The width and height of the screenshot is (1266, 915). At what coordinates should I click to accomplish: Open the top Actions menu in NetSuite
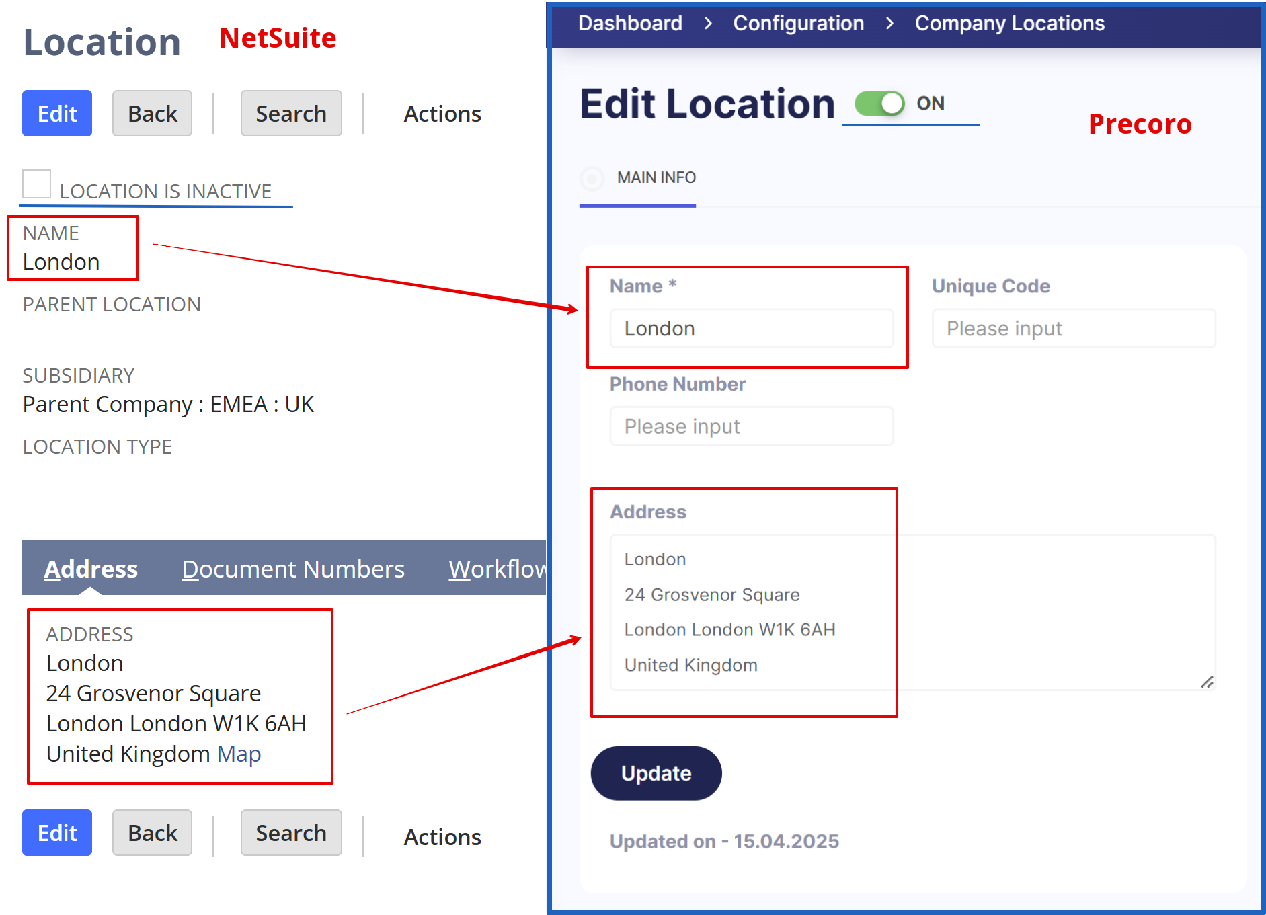coord(442,114)
